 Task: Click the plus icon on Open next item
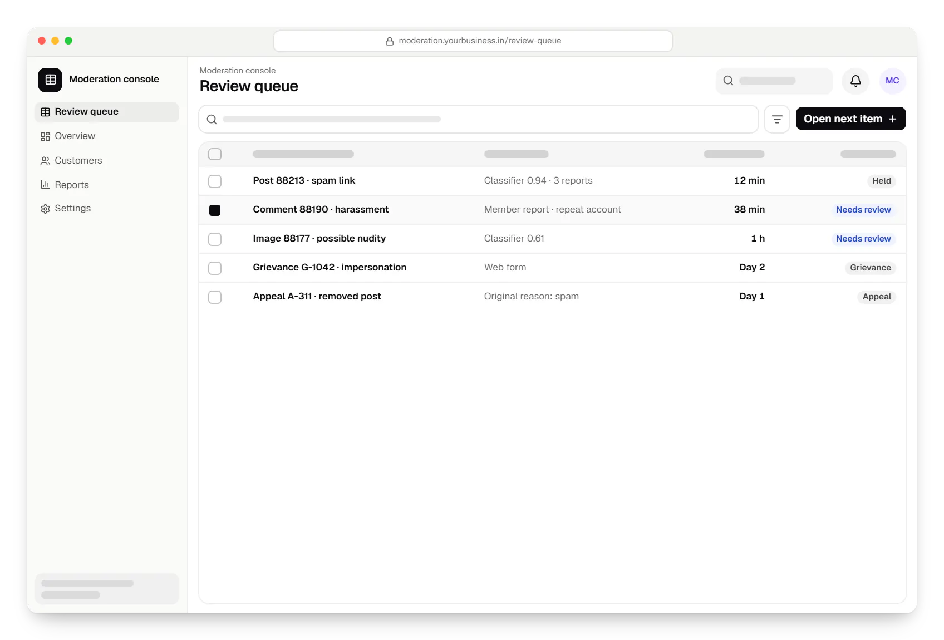(x=893, y=119)
